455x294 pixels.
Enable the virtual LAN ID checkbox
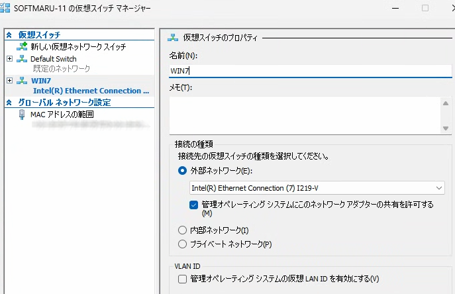(x=182, y=279)
